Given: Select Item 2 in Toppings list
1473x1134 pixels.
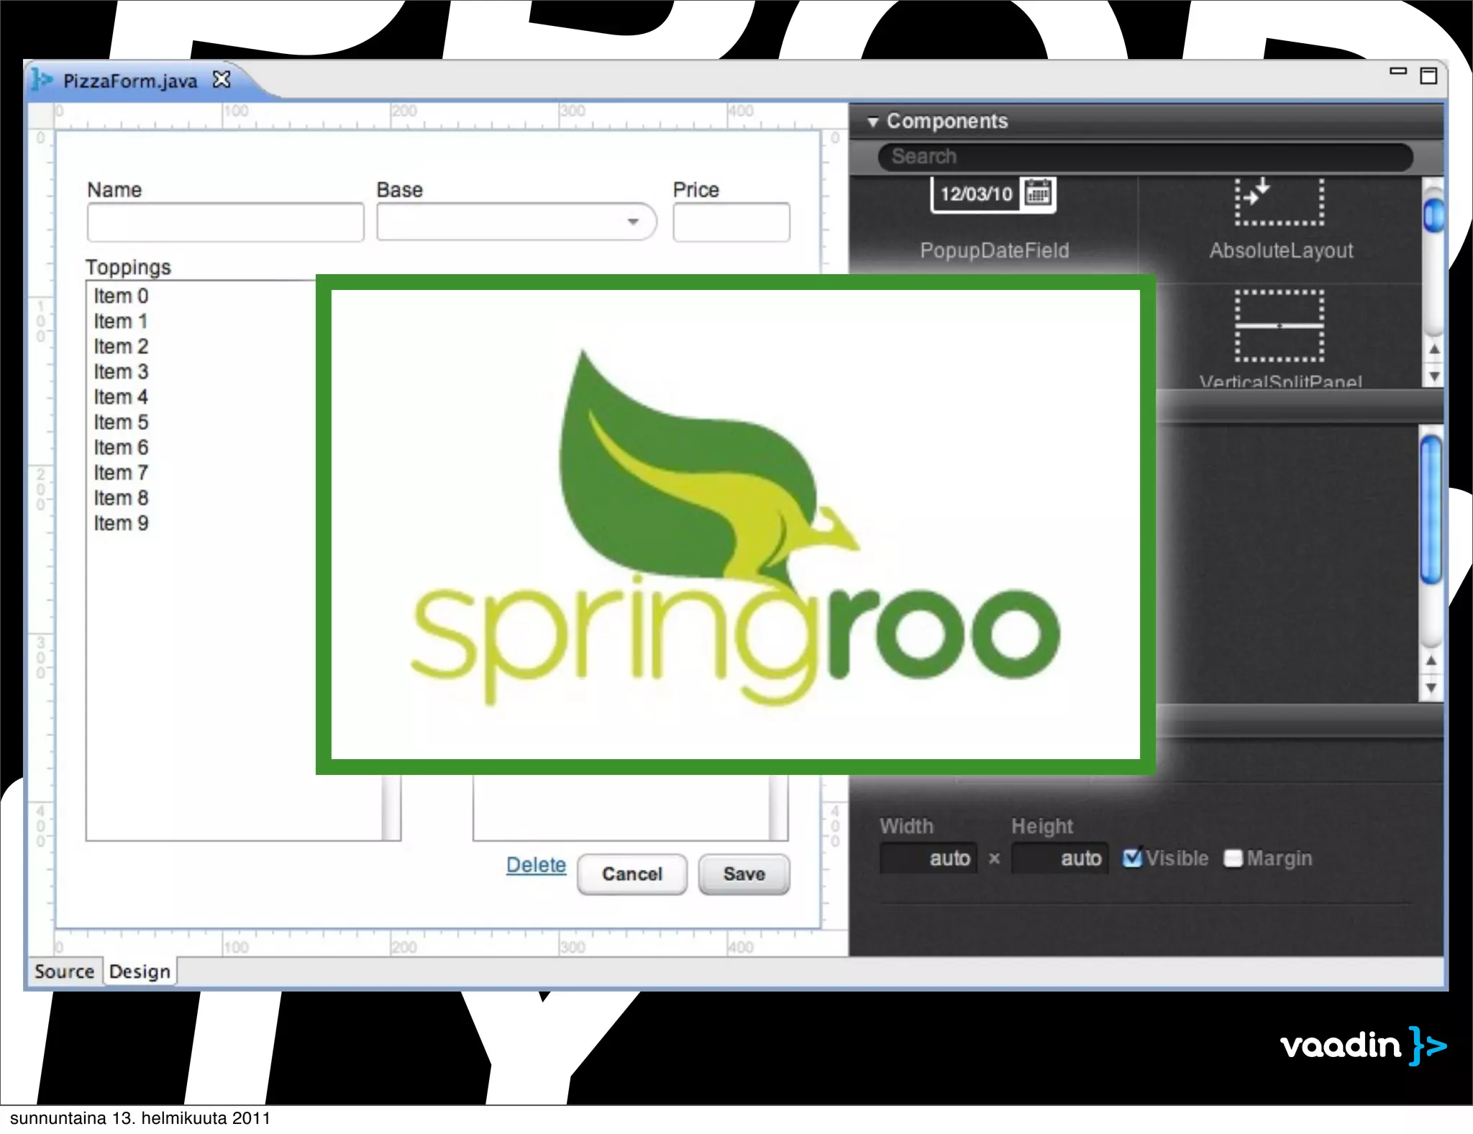Looking at the screenshot, I should tap(121, 346).
